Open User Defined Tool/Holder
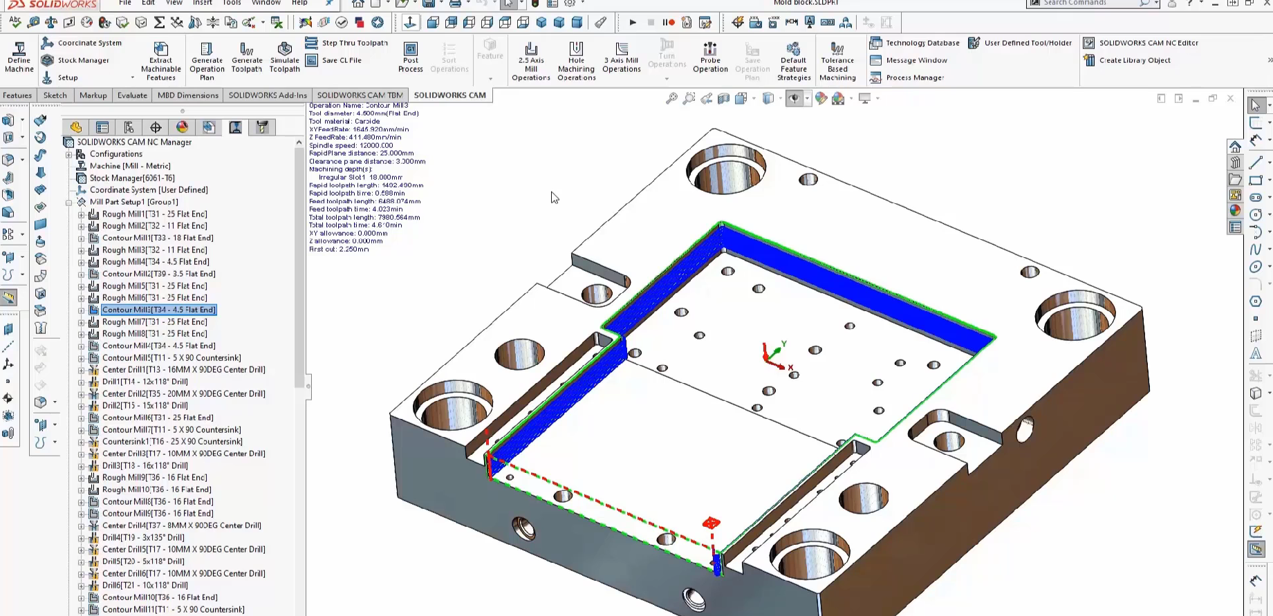This screenshot has height=616, width=1273. tap(1020, 43)
